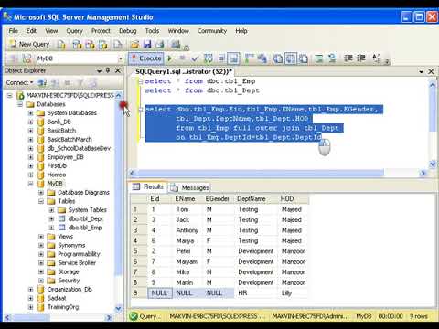Screen dimensions: 439x329
Task: Open the Help menu
Action: [241, 31]
